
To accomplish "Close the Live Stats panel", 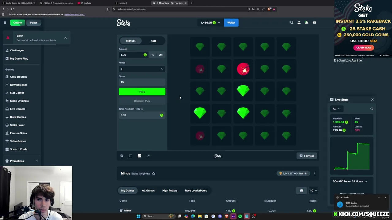I will tap(372, 100).
